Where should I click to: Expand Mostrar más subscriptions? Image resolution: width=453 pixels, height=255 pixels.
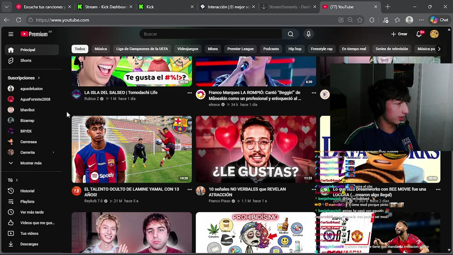pos(32,163)
